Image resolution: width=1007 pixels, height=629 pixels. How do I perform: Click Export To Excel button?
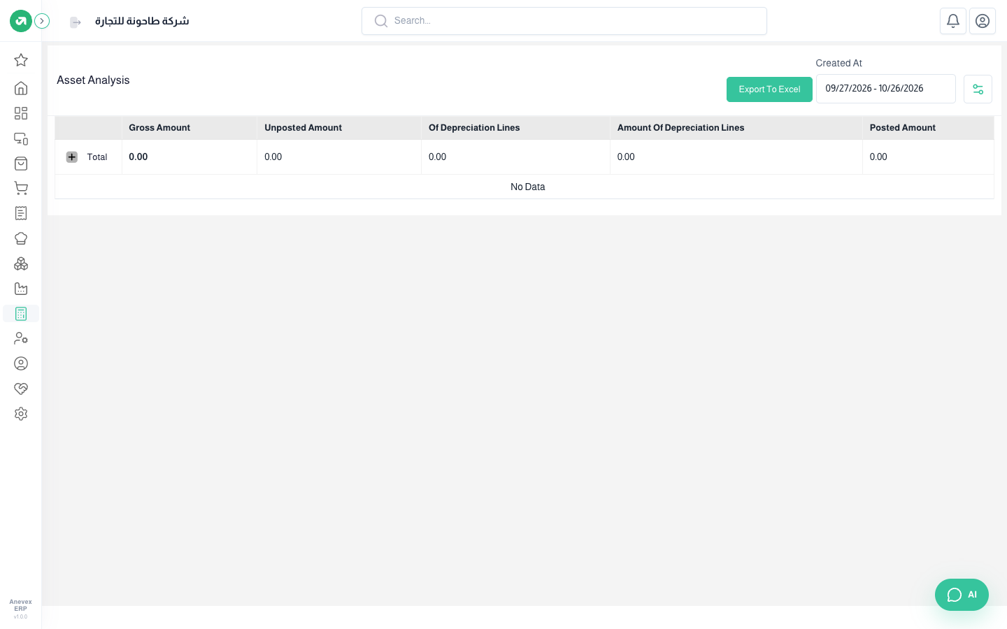point(769,89)
